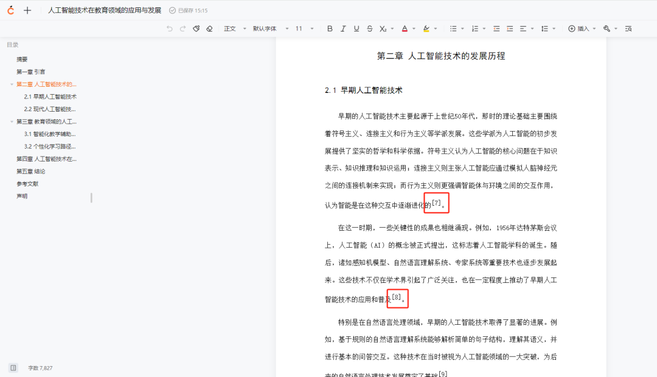Collapse 第二章 in the outline

(x=10, y=84)
